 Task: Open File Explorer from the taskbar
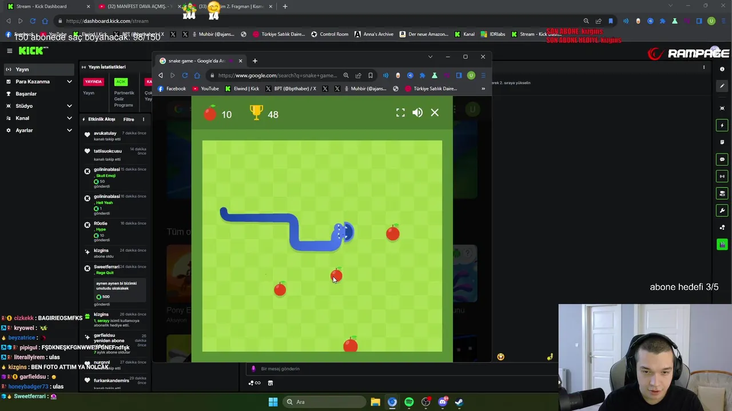click(375, 402)
